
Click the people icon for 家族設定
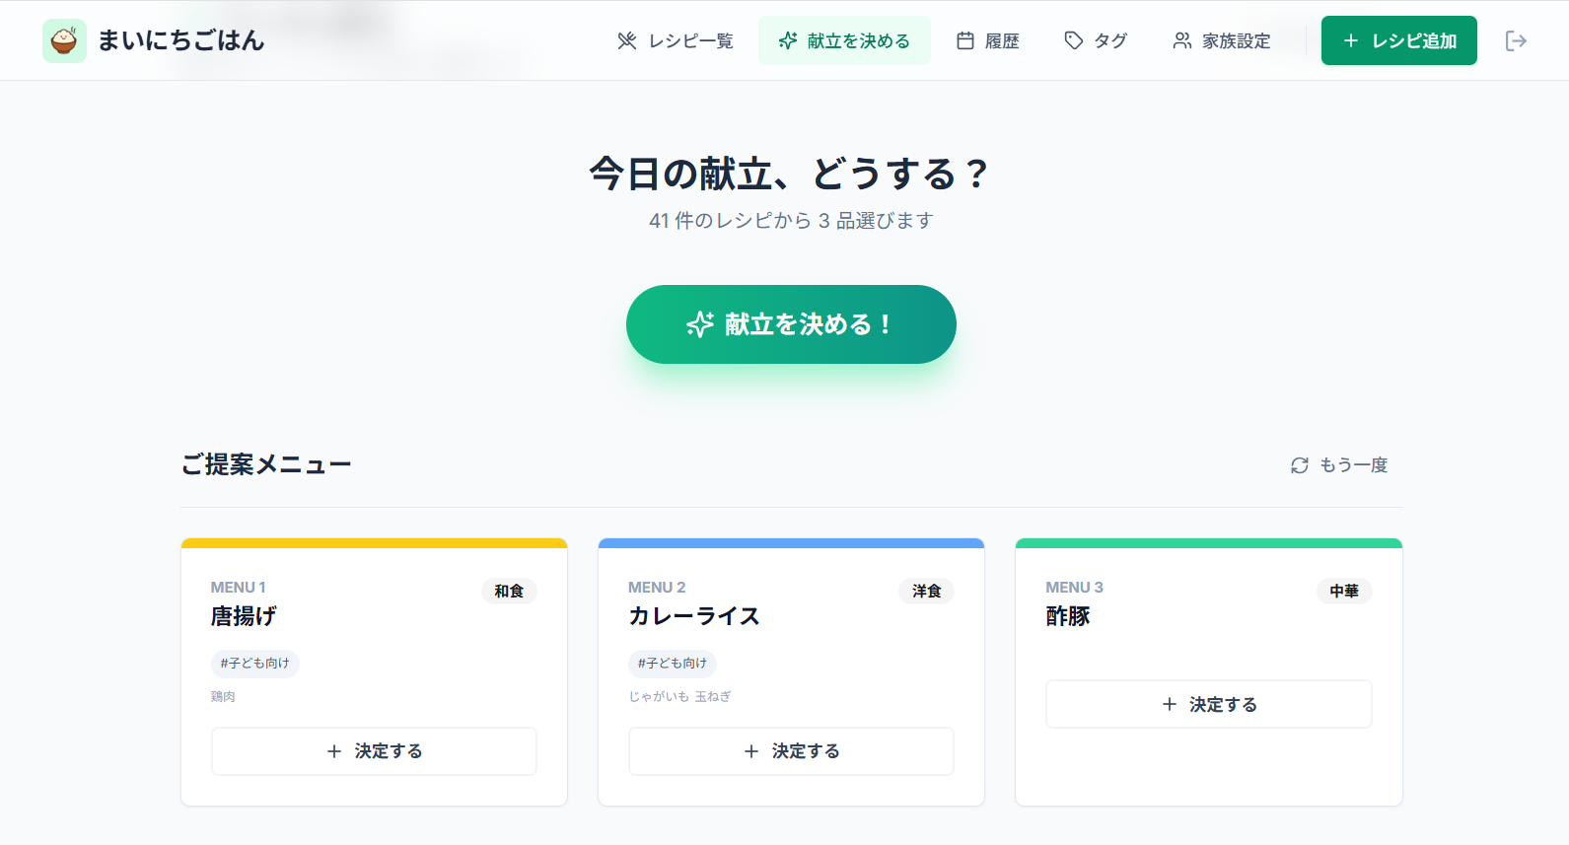pyautogui.click(x=1181, y=40)
